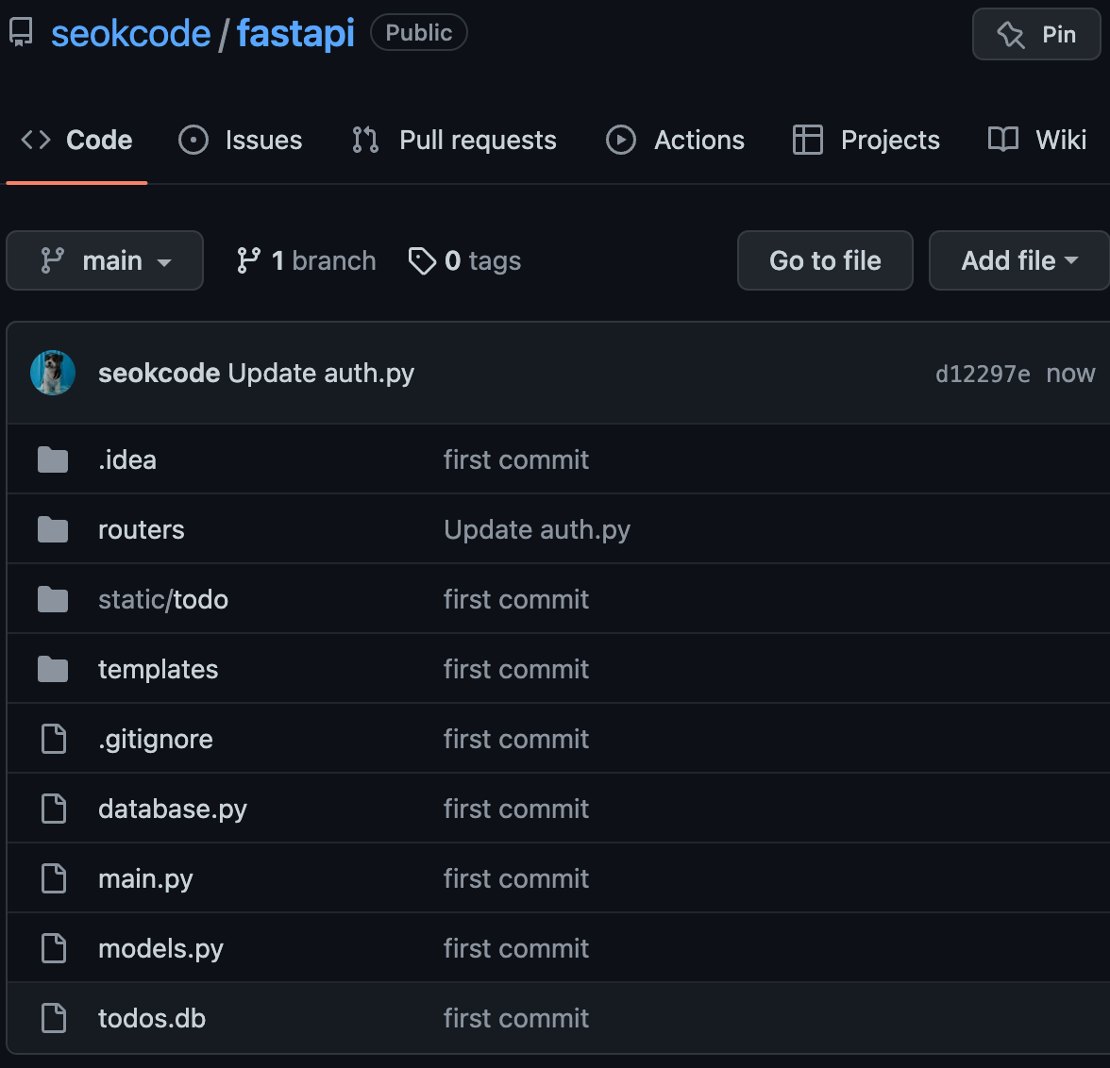Click the Issues circle-dot icon
The width and height of the screenshot is (1110, 1068).
click(193, 140)
